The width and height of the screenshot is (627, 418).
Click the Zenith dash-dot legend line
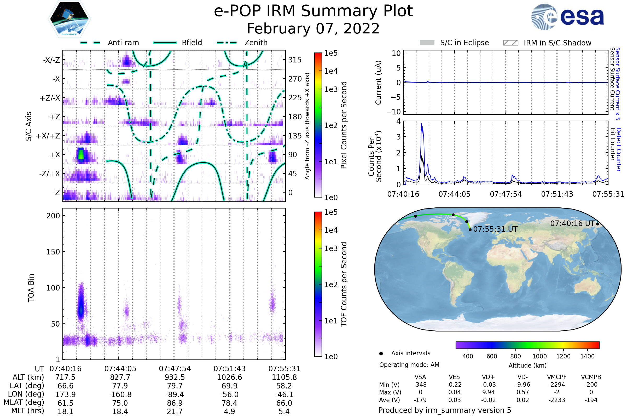[227, 43]
